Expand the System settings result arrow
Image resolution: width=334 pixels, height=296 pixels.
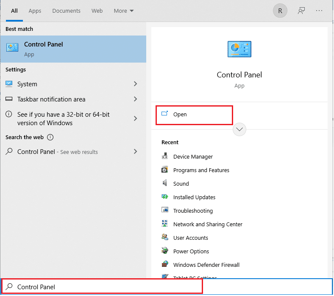coord(135,84)
